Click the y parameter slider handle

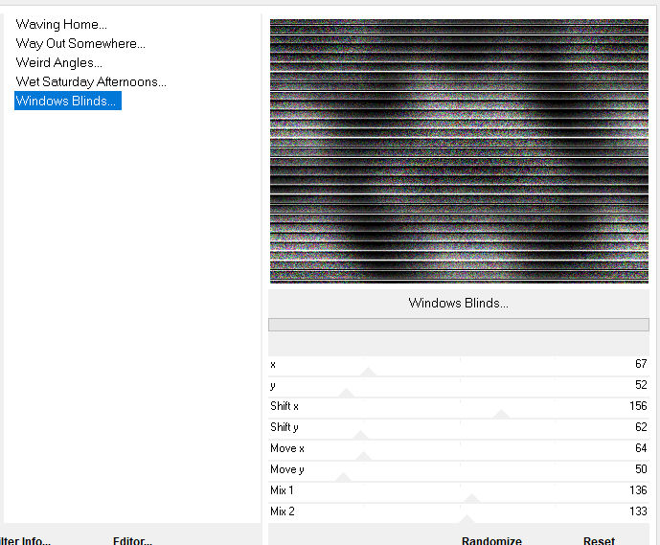pos(347,393)
